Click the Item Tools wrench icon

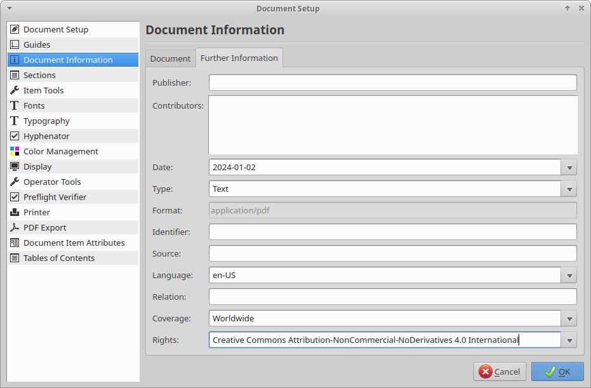tap(15, 91)
